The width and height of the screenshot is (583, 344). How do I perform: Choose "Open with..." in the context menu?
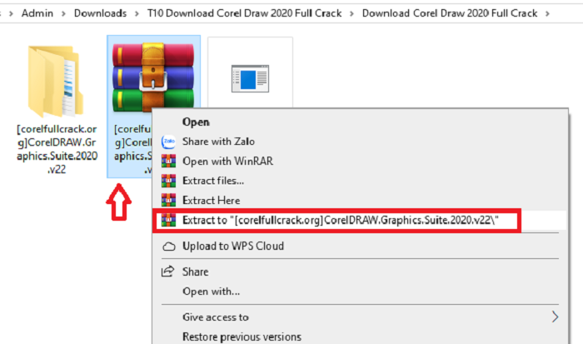tap(211, 292)
